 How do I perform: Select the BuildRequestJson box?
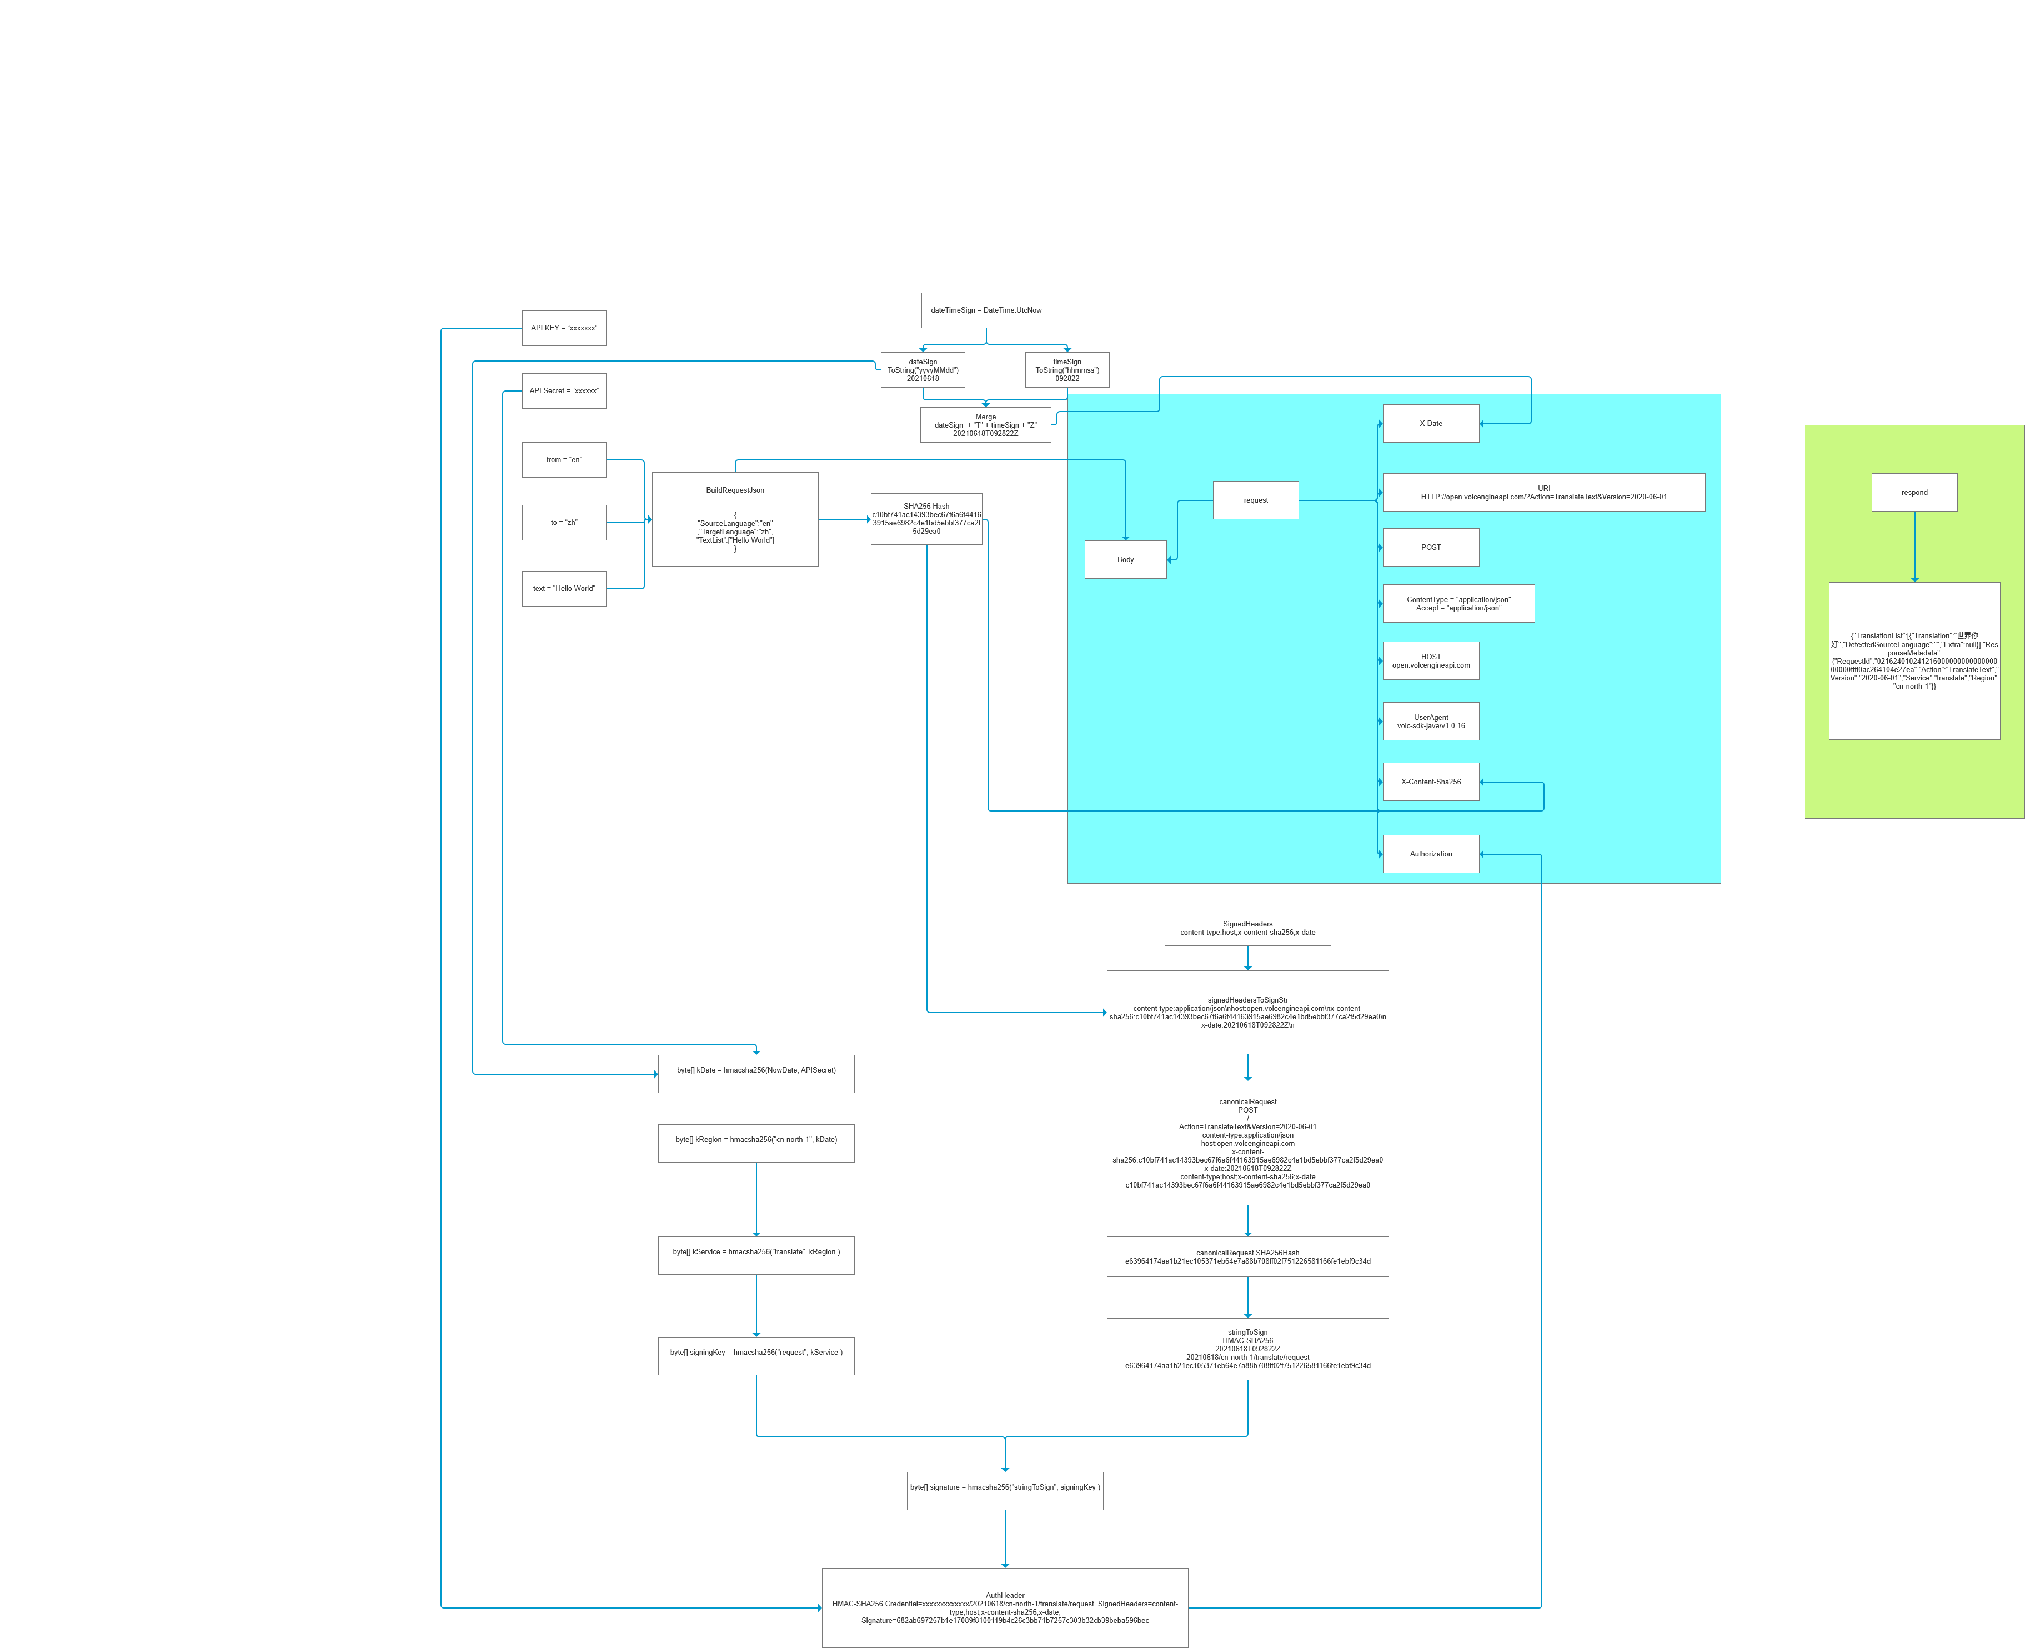(735, 519)
